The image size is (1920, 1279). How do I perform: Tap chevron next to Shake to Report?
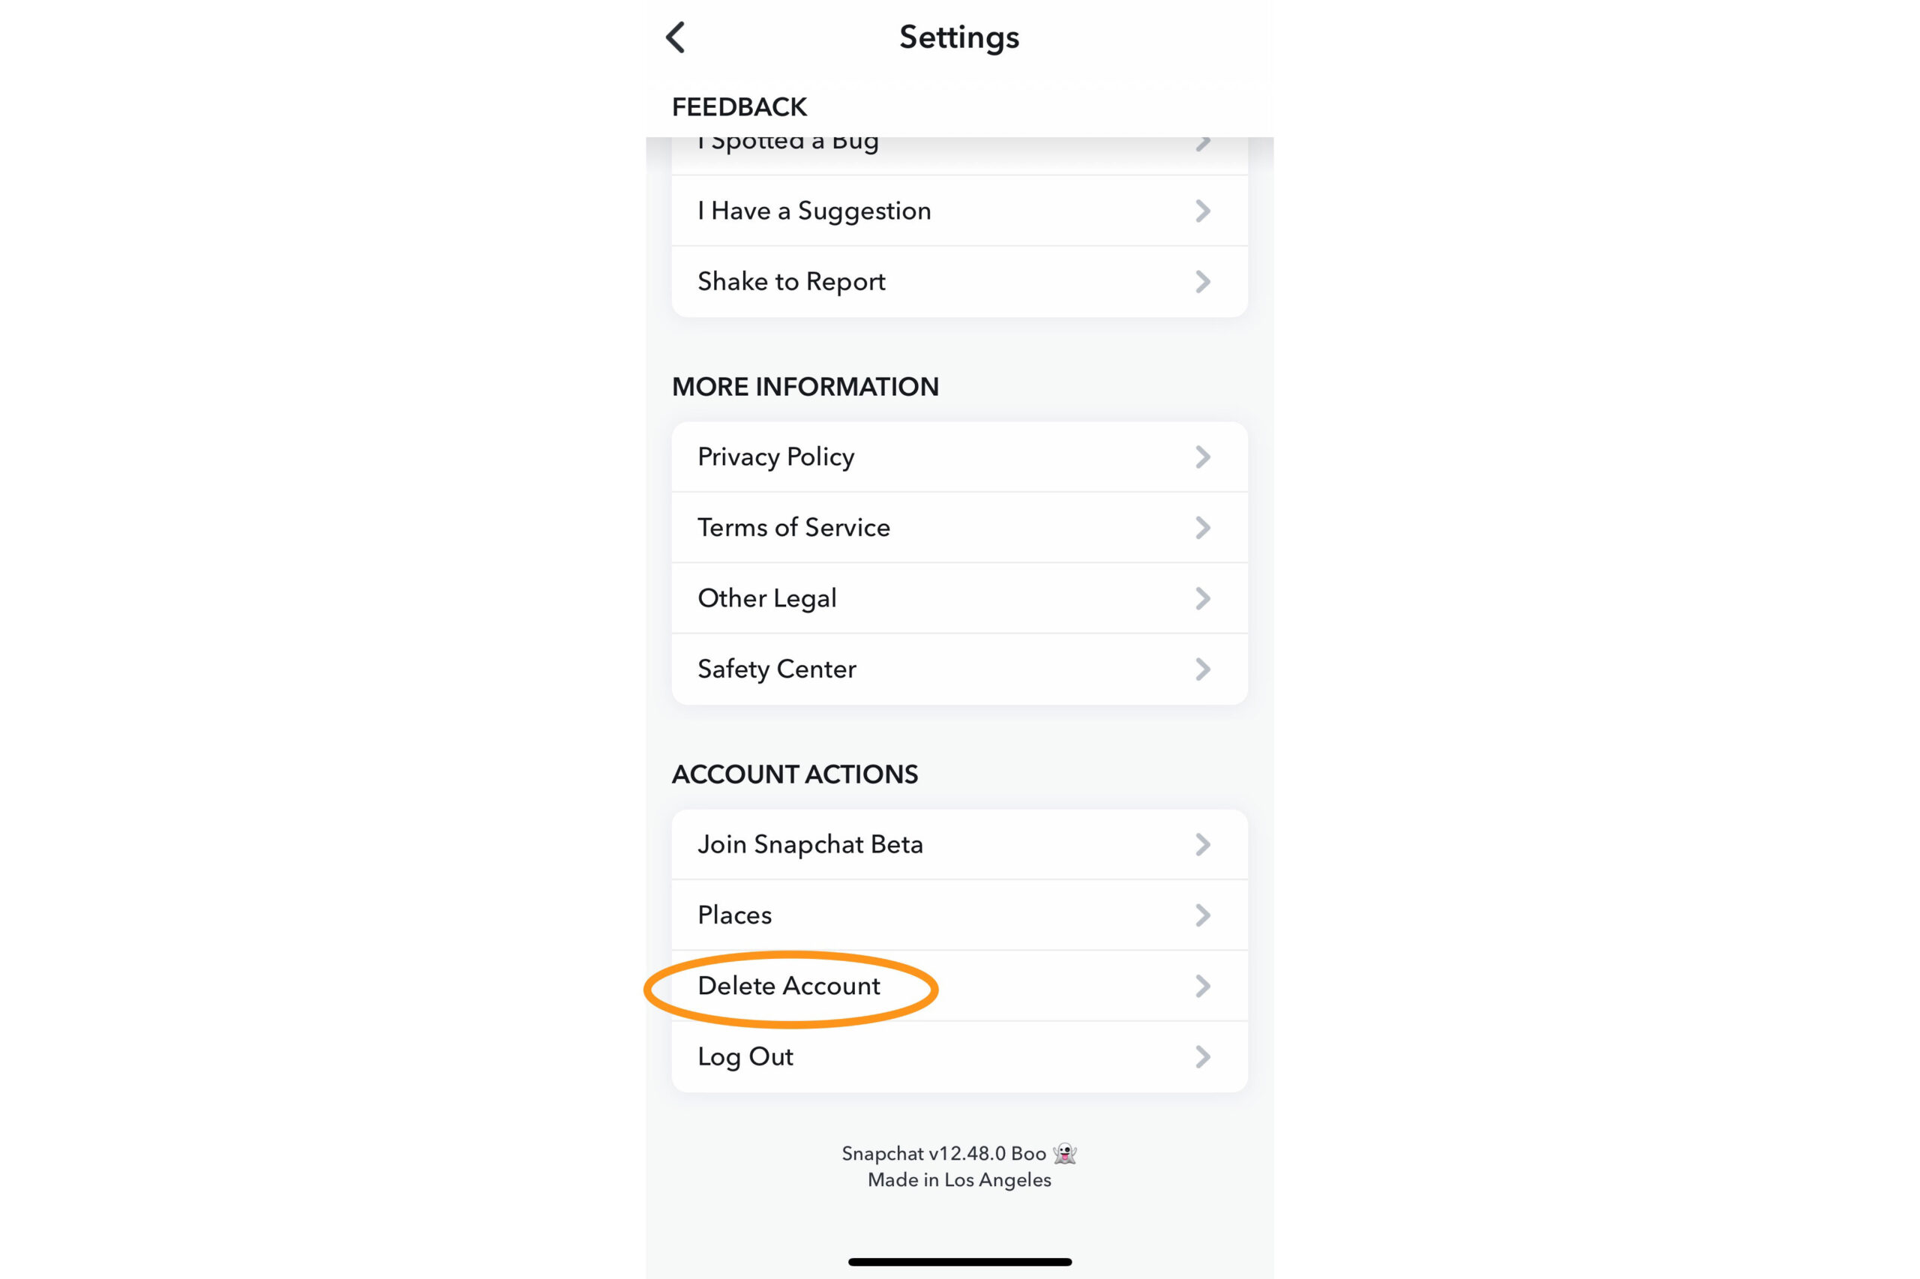(x=1202, y=281)
